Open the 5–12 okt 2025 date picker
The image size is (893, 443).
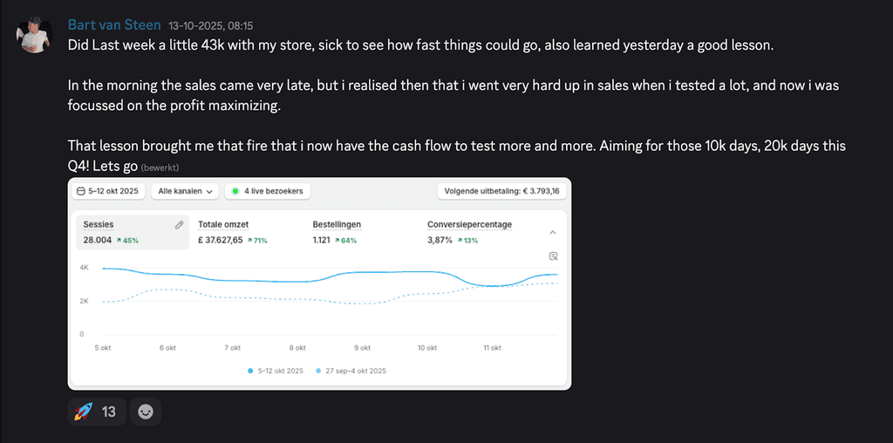coord(108,191)
